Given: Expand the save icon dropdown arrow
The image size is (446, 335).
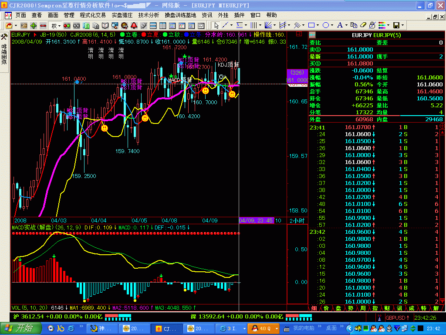Looking at the screenshot, I should 403,26.
